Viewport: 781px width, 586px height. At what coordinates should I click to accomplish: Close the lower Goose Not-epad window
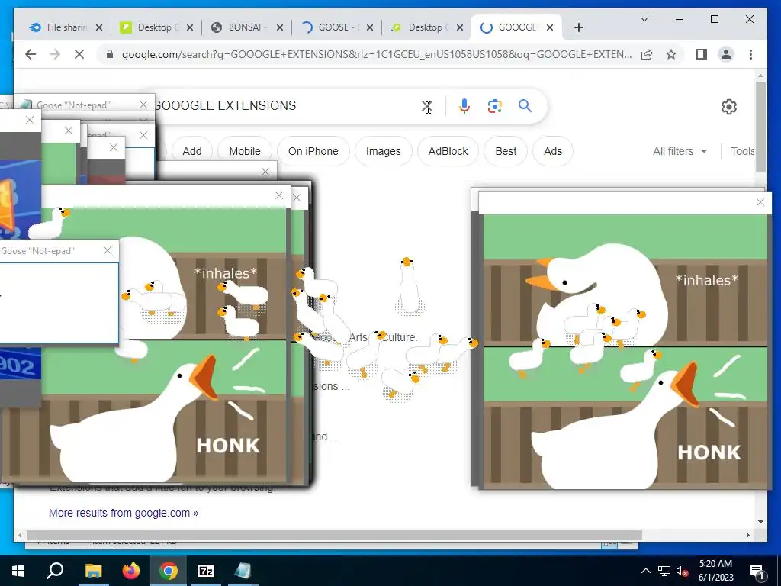pos(108,250)
